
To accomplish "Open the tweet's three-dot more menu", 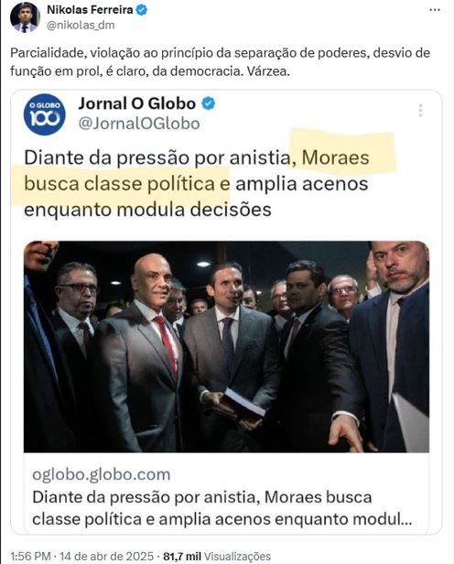I will [x=435, y=10].
